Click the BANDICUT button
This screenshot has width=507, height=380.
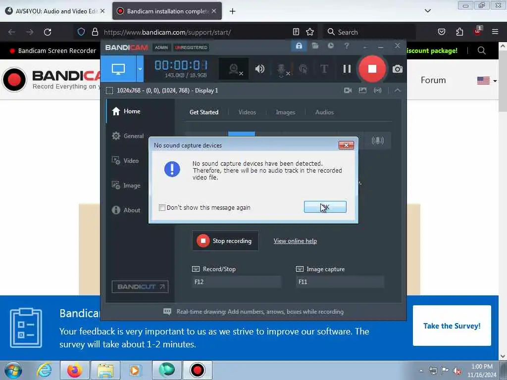pyautogui.click(x=140, y=286)
